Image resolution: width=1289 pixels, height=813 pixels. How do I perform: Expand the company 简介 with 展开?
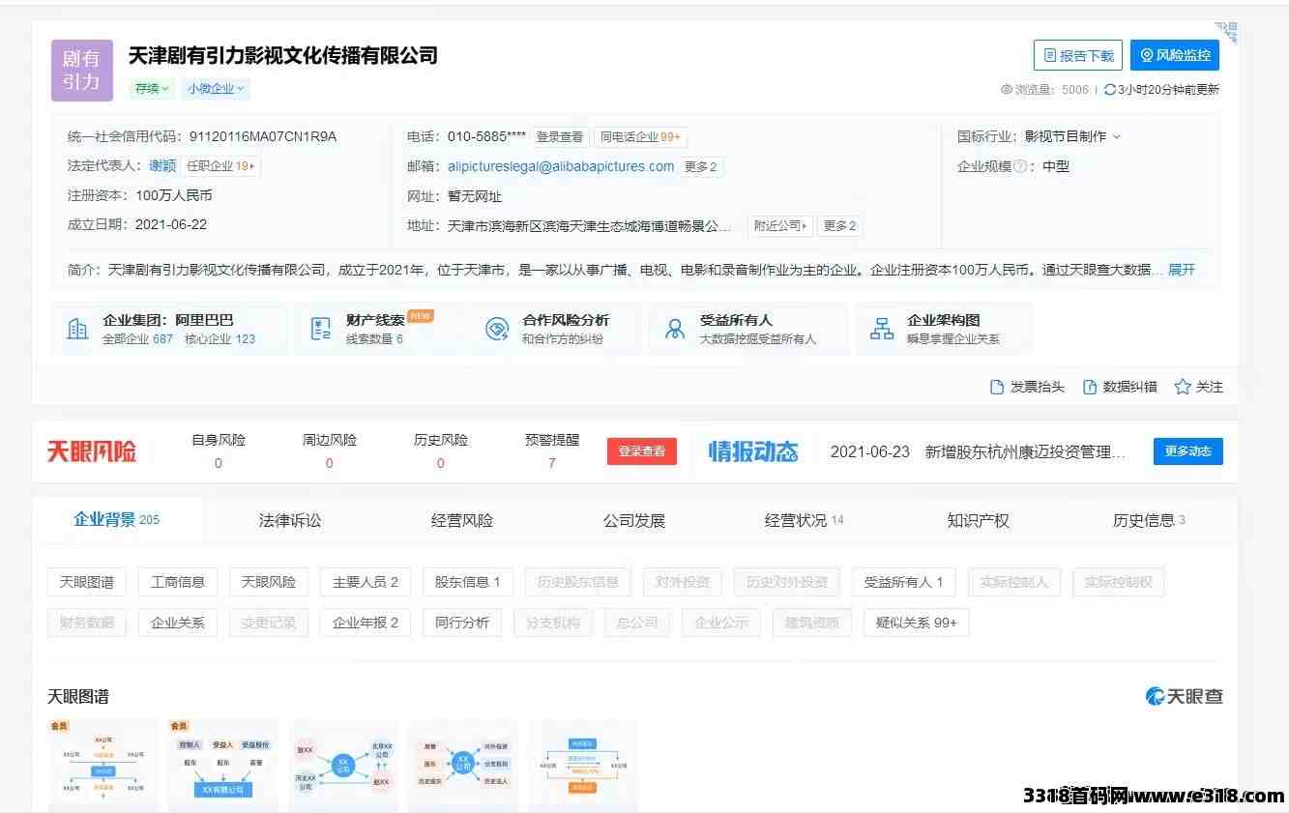tap(1182, 270)
